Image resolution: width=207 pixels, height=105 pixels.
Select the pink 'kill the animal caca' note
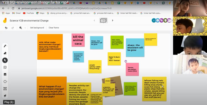pos(78,40)
